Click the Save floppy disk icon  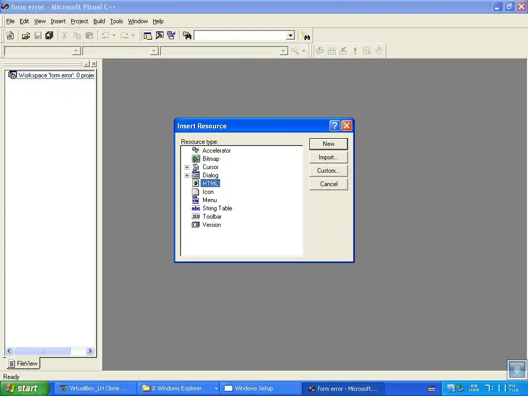pos(38,36)
